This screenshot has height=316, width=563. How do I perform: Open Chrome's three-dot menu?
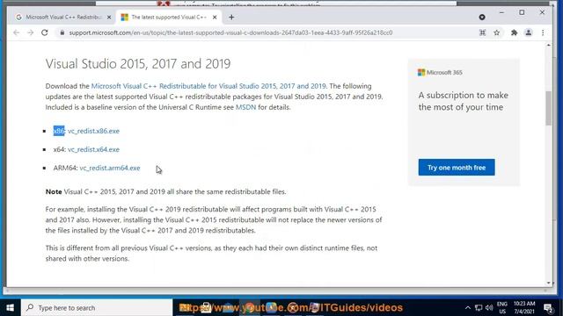[543, 32]
